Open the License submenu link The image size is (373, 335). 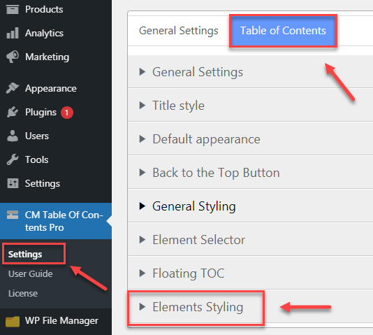click(x=23, y=293)
